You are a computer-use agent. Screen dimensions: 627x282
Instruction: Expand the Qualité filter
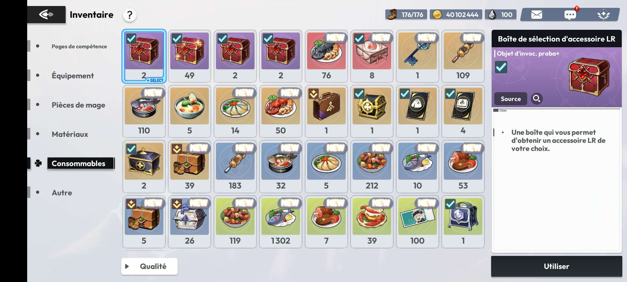point(149,266)
